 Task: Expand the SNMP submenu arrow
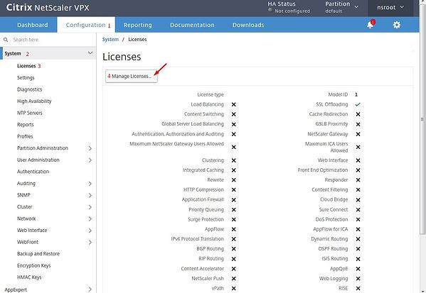pos(90,195)
